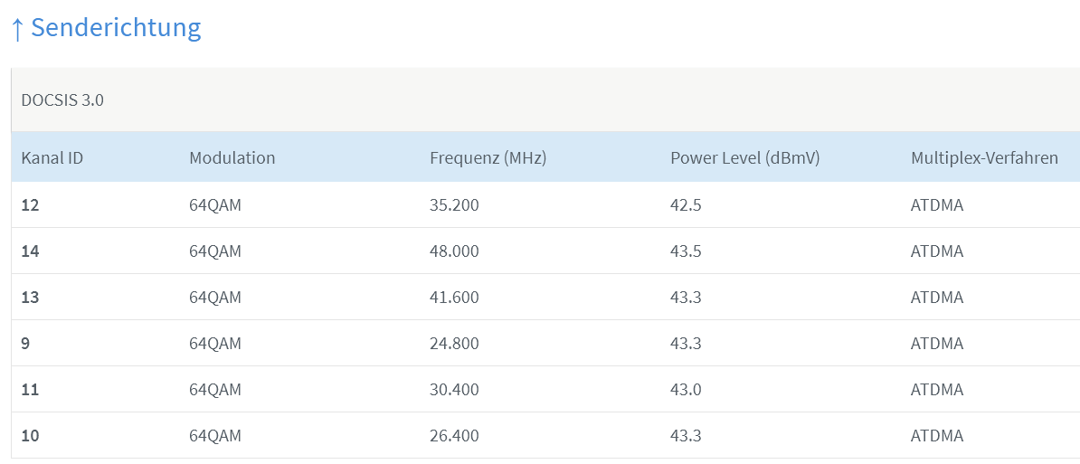
Task: Click the 48.000 frequency value
Action: pyautogui.click(x=454, y=251)
